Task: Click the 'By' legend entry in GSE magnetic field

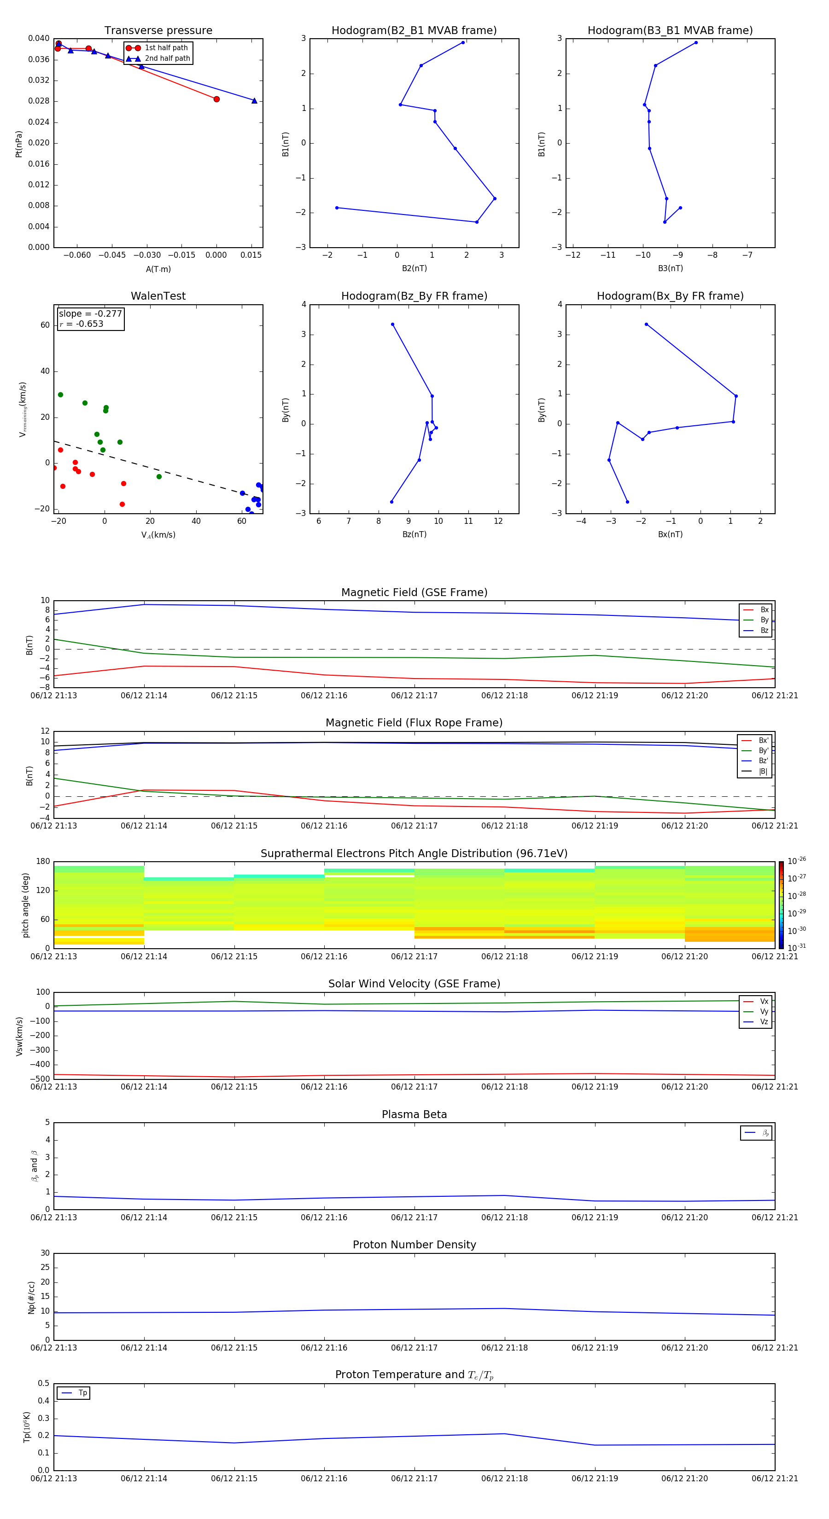Action: tap(756, 620)
